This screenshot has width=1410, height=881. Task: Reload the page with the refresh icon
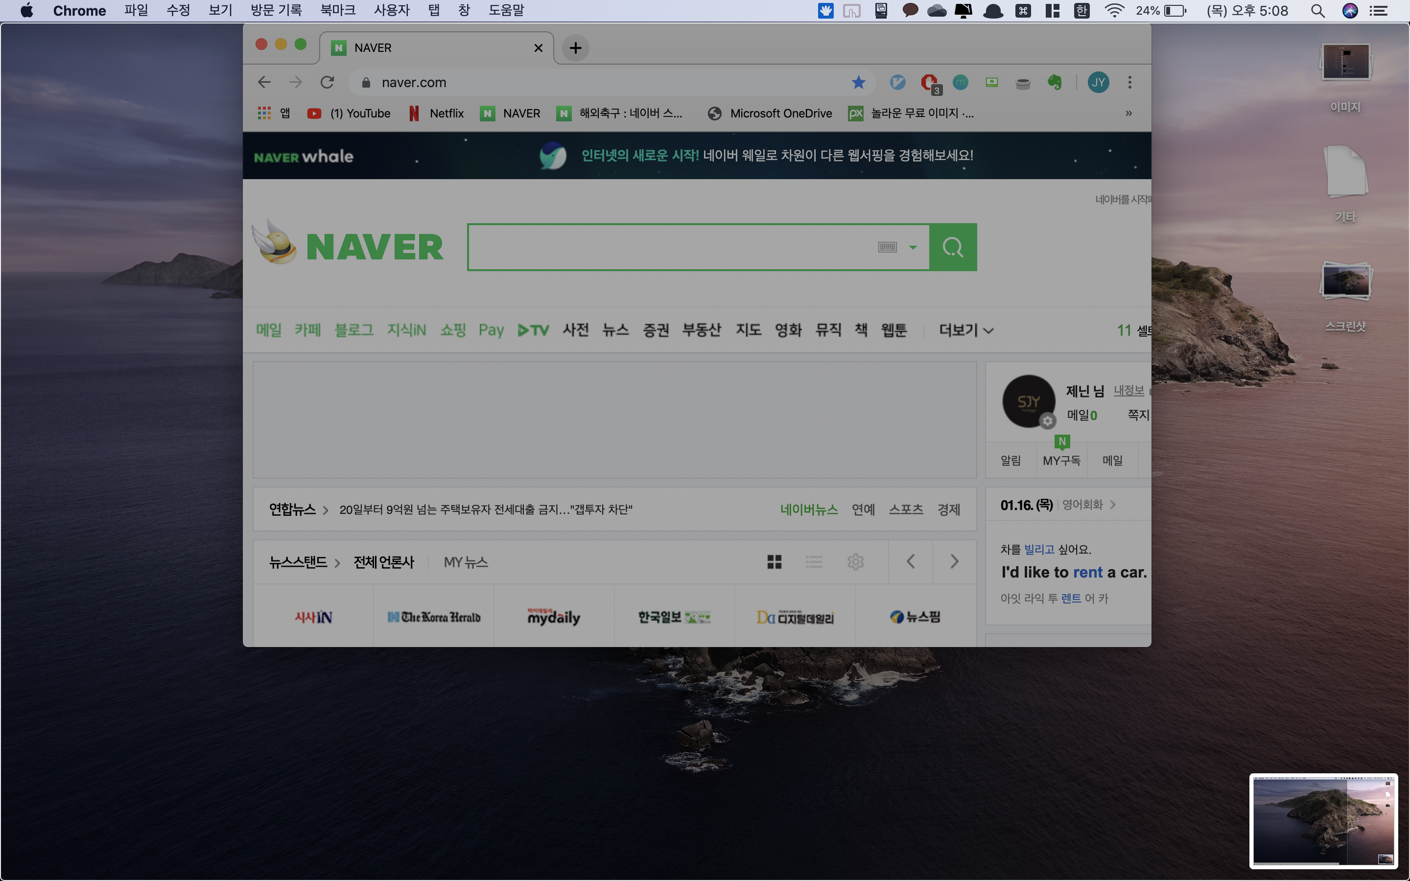coord(327,82)
